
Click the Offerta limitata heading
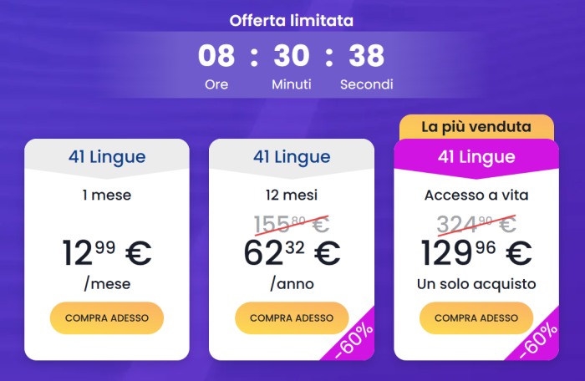[292, 20]
